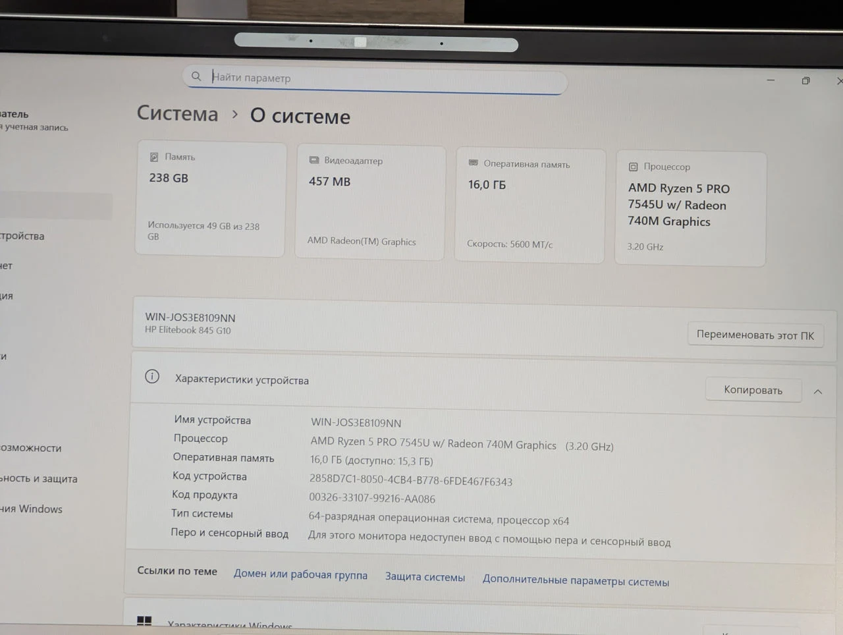This screenshot has width=843, height=635.
Task: Open the Видеоадаптер 457 MB card
Action: [370, 203]
